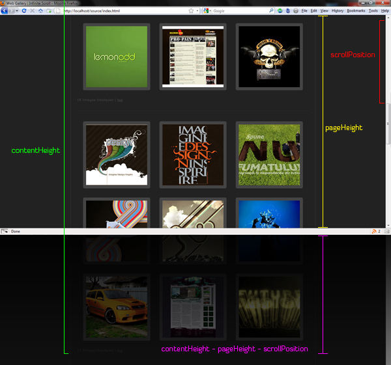This screenshot has height=365, width=391.
Task: Click the '18 Images Displayed' text
Action: (x=95, y=100)
